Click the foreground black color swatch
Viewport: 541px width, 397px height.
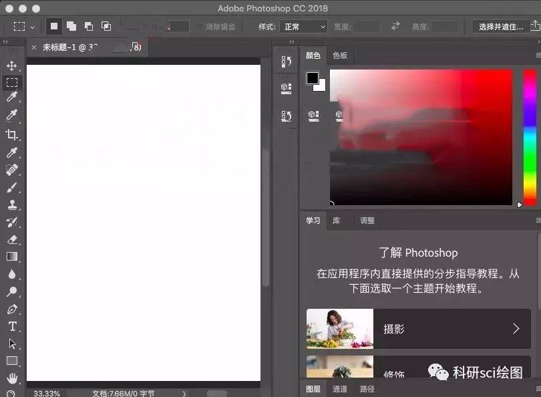(313, 78)
